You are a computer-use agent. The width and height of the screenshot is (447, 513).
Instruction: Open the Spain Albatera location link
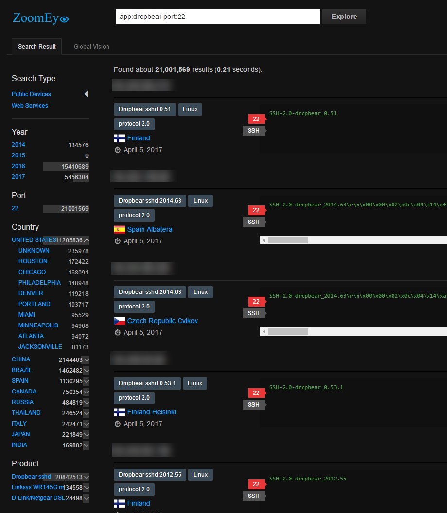tap(150, 229)
